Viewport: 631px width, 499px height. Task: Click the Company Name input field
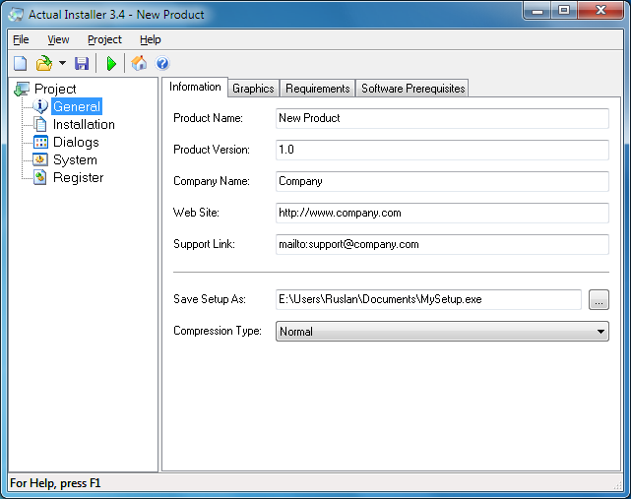point(442,181)
